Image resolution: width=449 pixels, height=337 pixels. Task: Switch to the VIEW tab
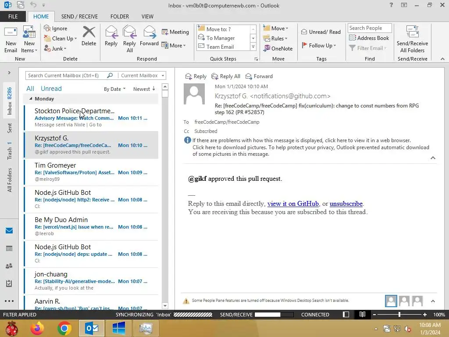(147, 16)
